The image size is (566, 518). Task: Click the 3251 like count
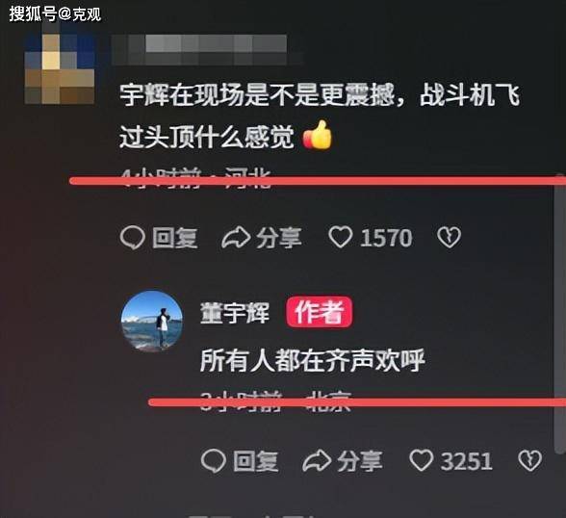pos(466,461)
